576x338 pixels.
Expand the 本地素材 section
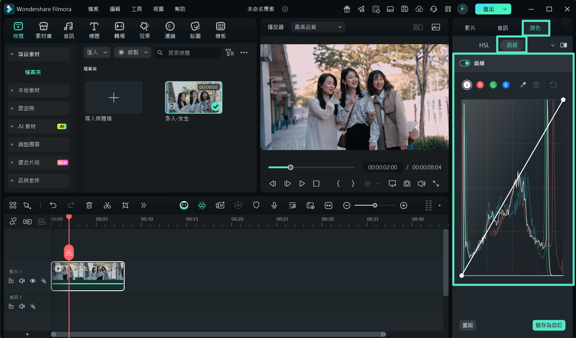(x=12, y=90)
